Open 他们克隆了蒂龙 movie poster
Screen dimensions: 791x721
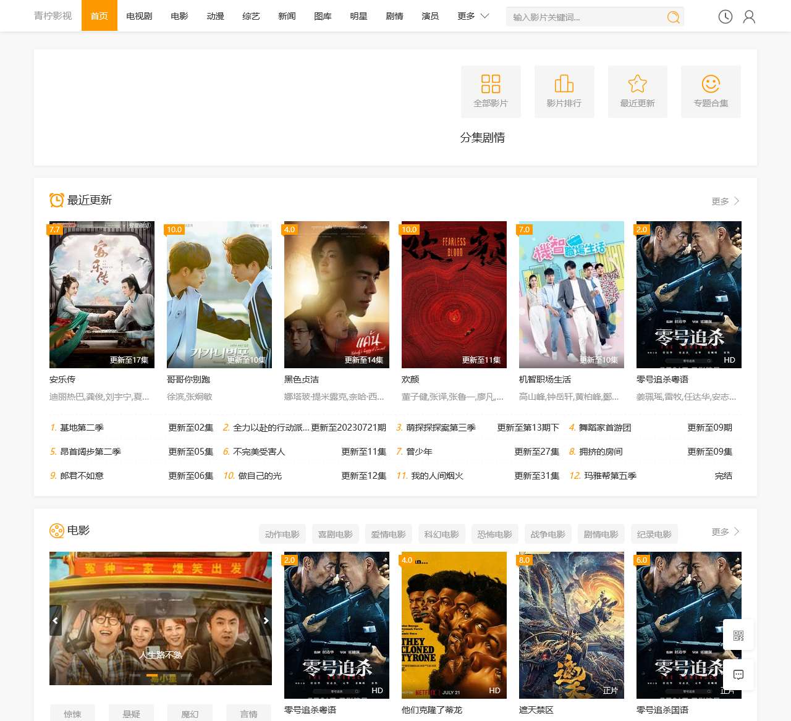tap(454, 625)
